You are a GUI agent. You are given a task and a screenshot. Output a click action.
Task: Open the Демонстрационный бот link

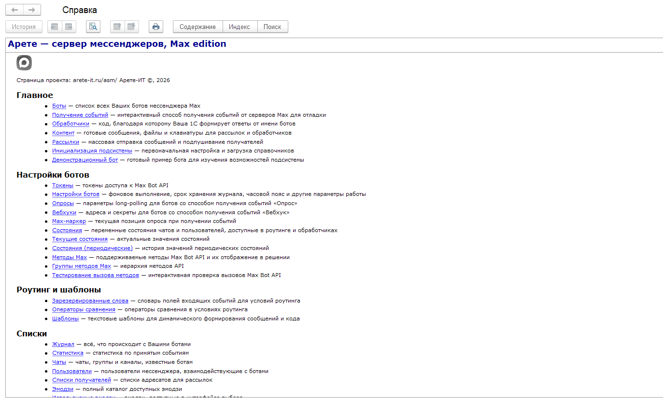tap(85, 160)
